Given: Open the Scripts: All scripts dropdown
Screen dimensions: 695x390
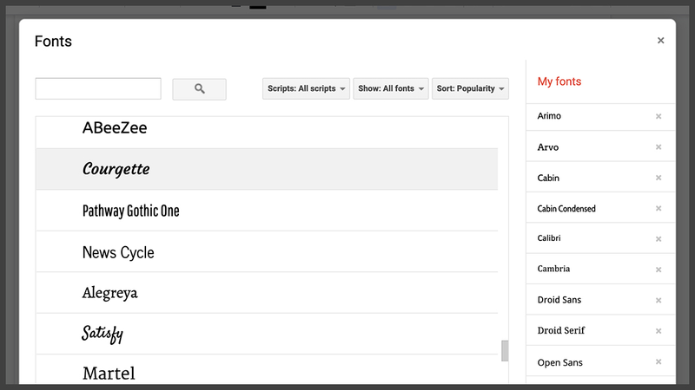Looking at the screenshot, I should point(306,88).
